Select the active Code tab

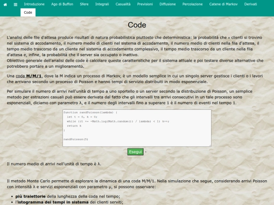[28, 12]
